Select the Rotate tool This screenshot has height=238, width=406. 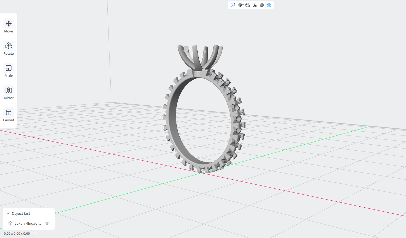pyautogui.click(x=9, y=48)
